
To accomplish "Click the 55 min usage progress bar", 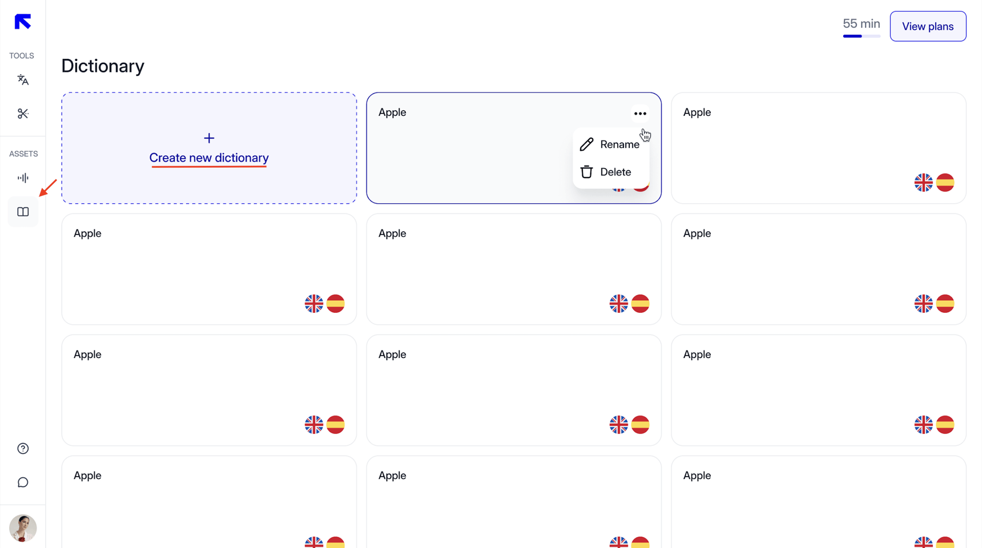I will point(861,36).
